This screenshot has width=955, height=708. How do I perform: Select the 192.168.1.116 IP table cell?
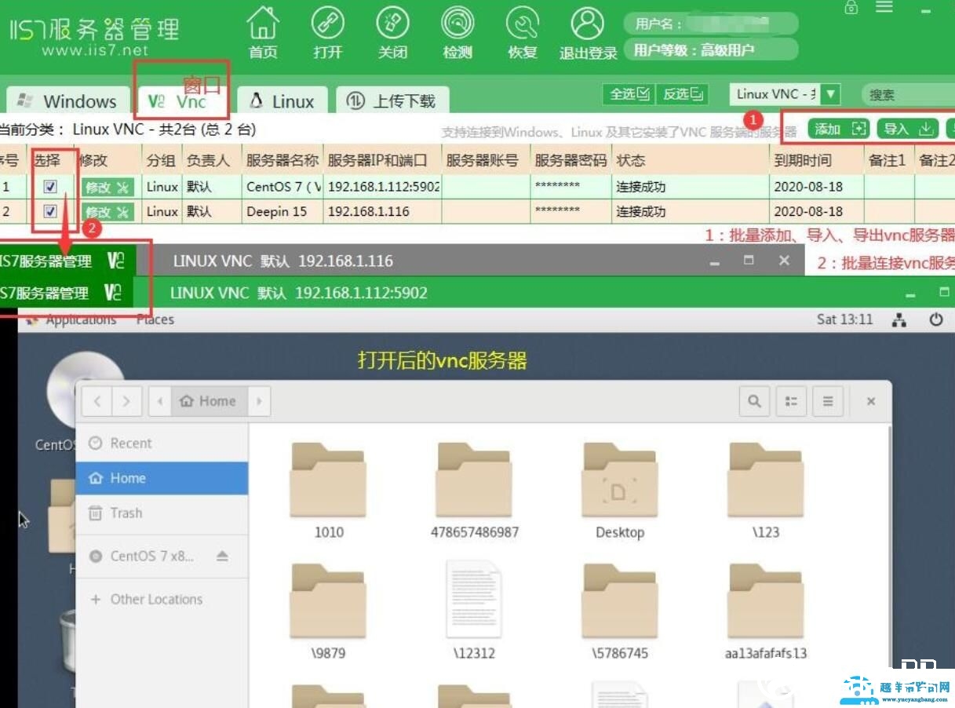point(383,211)
